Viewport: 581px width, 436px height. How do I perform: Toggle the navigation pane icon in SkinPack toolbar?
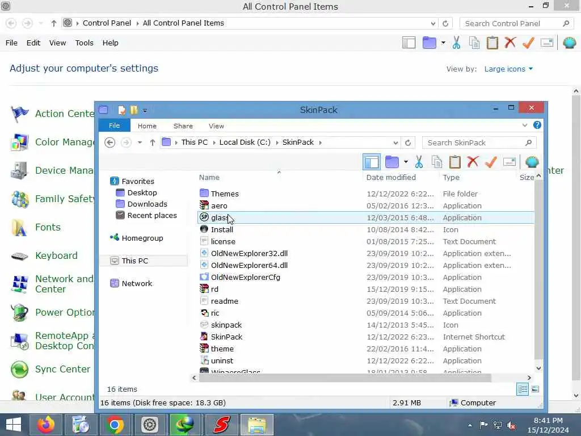(372, 162)
